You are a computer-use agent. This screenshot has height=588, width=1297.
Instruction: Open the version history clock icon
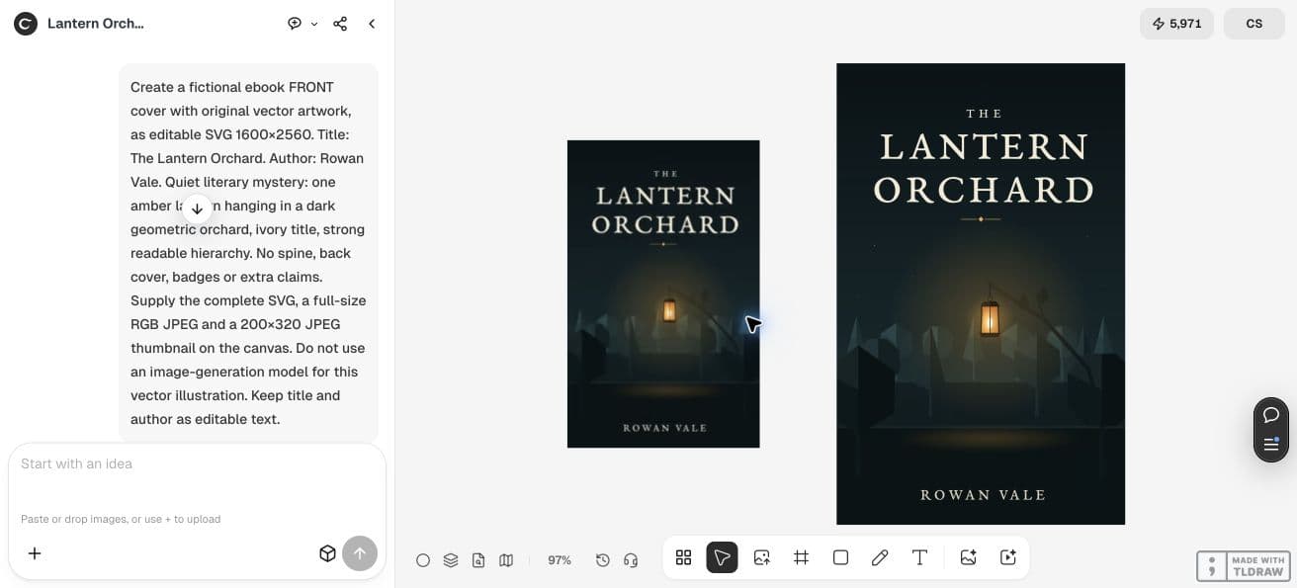[x=603, y=560]
